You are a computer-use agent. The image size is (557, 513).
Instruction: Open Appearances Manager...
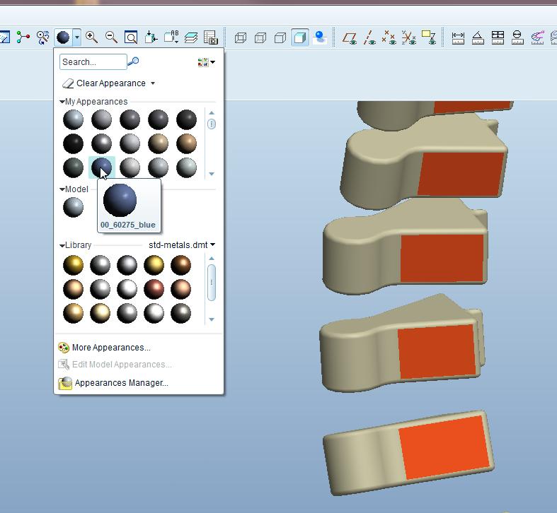[122, 383]
